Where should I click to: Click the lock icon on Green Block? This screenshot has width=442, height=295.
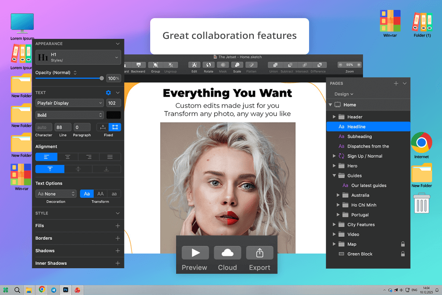click(x=403, y=254)
